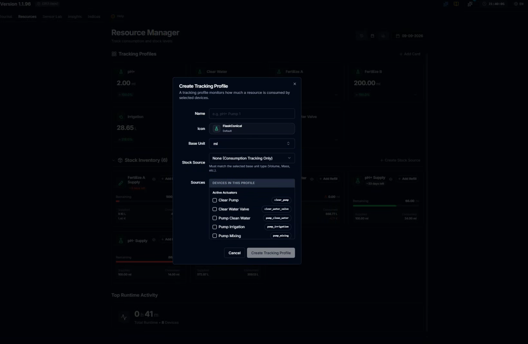The image size is (528, 344).
Task: Click the flask icon on the Fertilize B card
Action: click(x=358, y=72)
